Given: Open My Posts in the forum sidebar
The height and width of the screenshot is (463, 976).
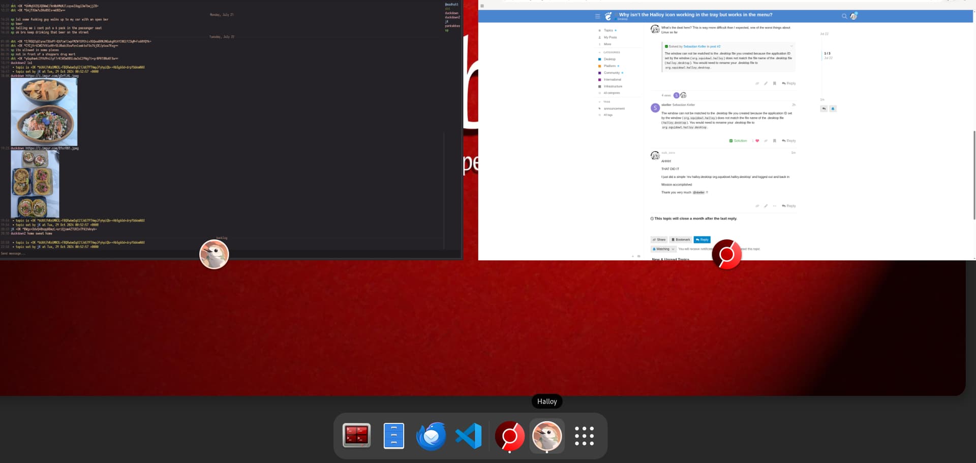Looking at the screenshot, I should click(x=610, y=37).
